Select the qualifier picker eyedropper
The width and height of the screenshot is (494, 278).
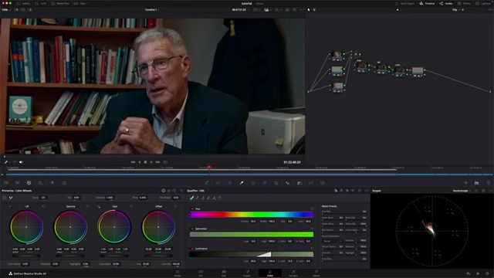pos(191,198)
